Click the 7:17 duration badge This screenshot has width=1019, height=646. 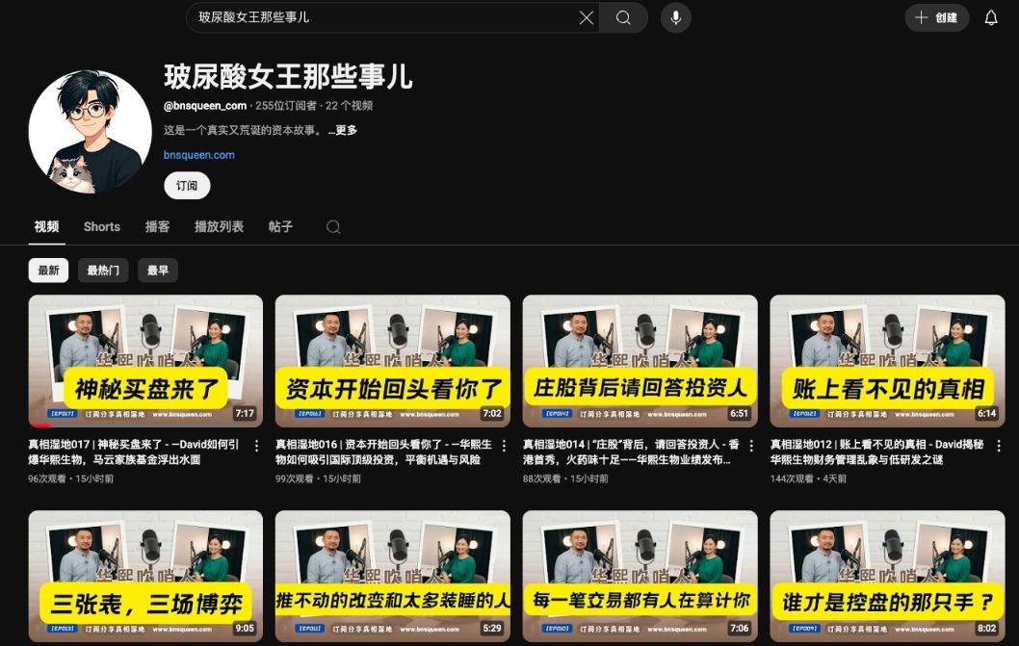coord(245,413)
